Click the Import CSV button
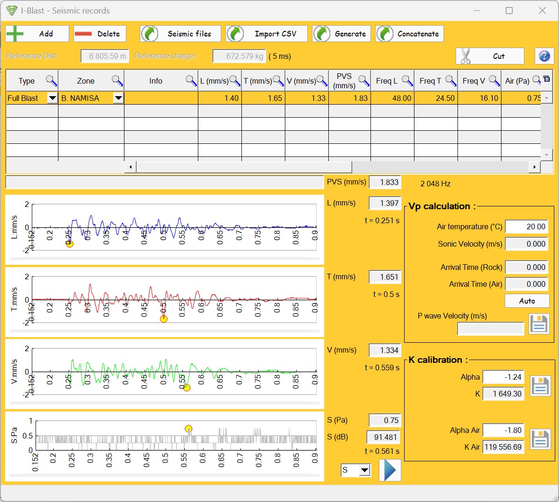Screen dimensions: 559x502 click(266, 34)
